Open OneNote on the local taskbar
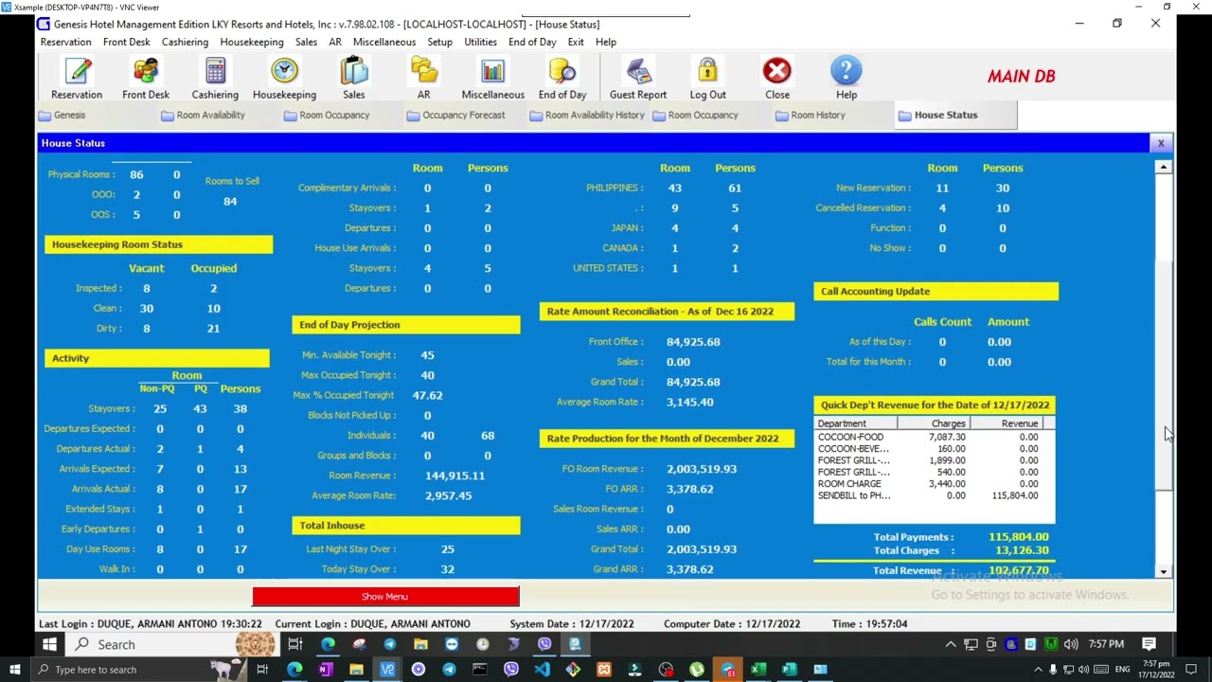Viewport: 1212px width, 682px height. point(326,670)
